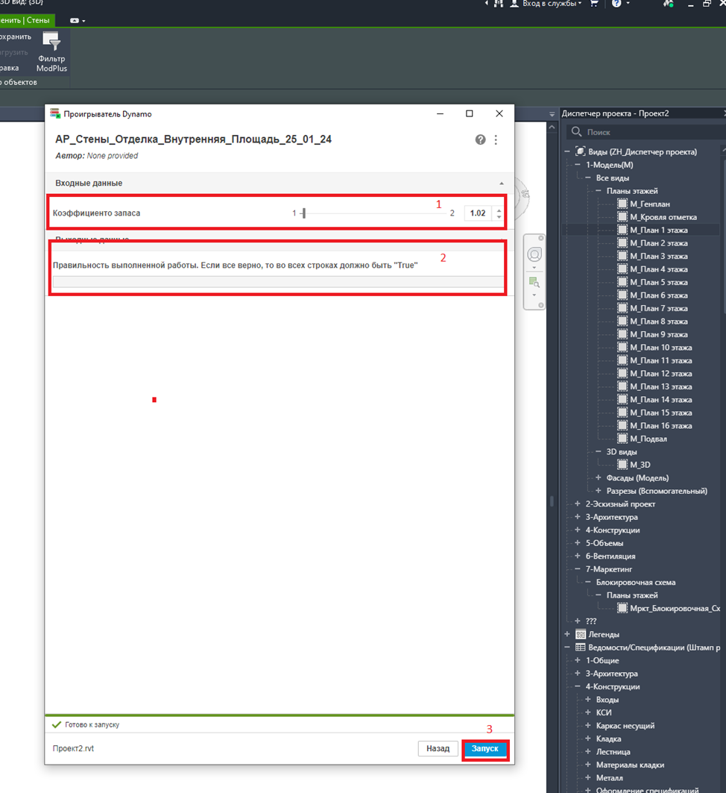
Task: Open the М_План 16 этажа view
Action: tap(661, 426)
